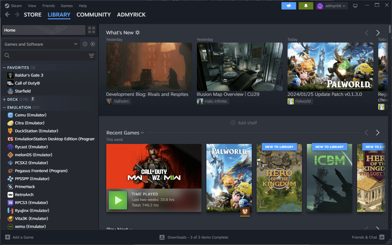The height and width of the screenshot is (245, 392).
Task: Switch to COMMUNITY tab
Action: 94,15
